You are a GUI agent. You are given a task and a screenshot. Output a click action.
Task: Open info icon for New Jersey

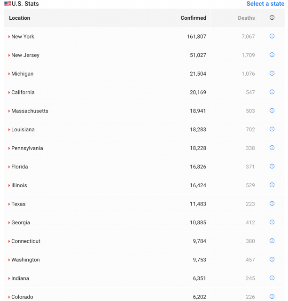(x=272, y=55)
